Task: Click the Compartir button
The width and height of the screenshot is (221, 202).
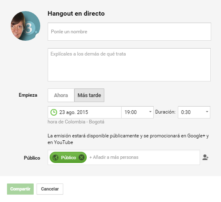Action: click(20, 189)
